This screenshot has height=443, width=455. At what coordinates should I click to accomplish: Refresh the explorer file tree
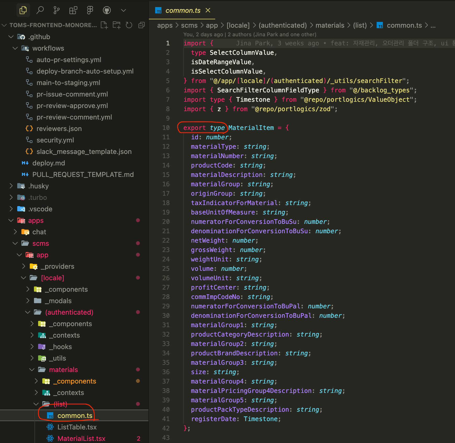coord(129,25)
